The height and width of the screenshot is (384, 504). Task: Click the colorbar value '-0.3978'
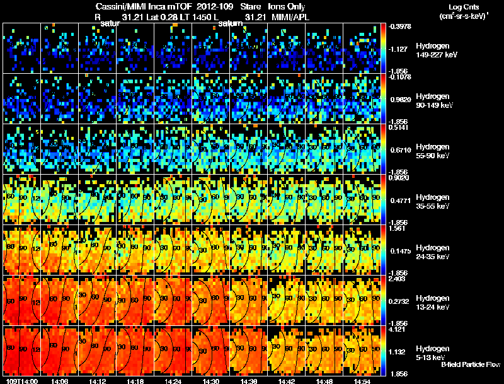click(399, 26)
